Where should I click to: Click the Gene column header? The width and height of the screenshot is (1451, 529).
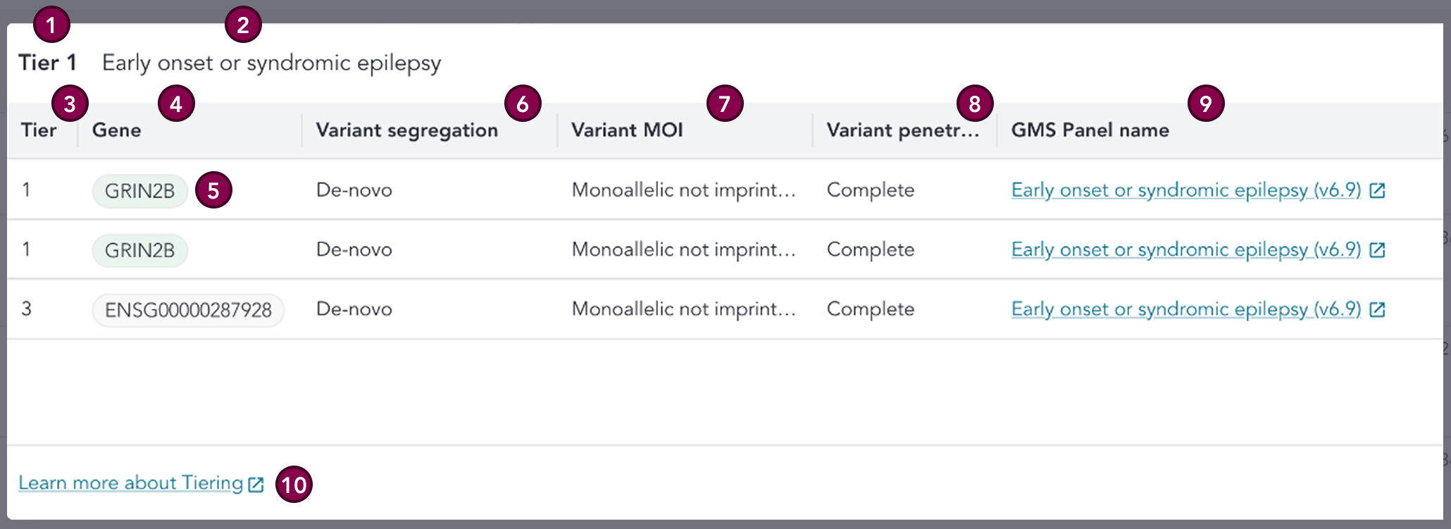tap(116, 130)
